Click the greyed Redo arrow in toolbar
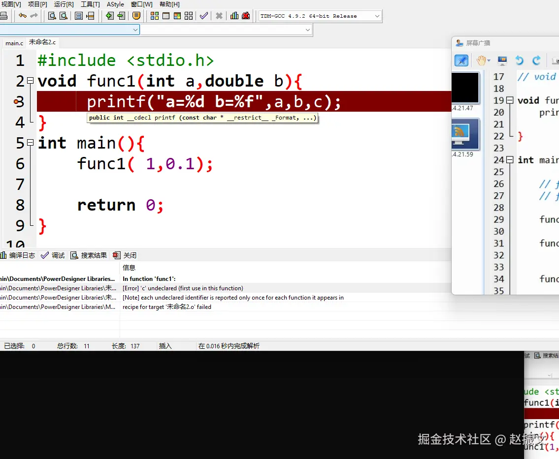 34,16
